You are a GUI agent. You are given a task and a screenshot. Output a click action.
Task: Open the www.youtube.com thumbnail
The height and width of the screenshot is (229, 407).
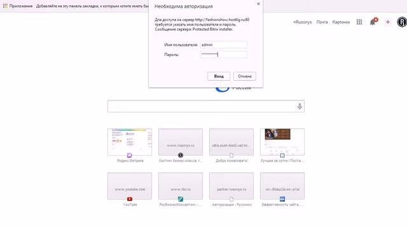tap(130, 186)
